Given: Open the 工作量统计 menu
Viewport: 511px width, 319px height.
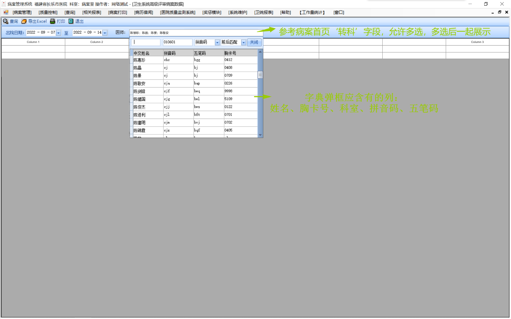Looking at the screenshot, I should coord(312,13).
